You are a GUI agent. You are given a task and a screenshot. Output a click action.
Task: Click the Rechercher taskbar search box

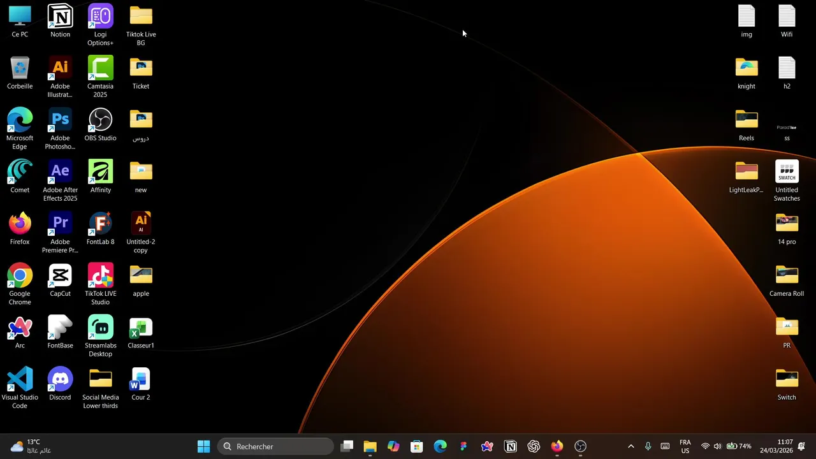point(275,446)
